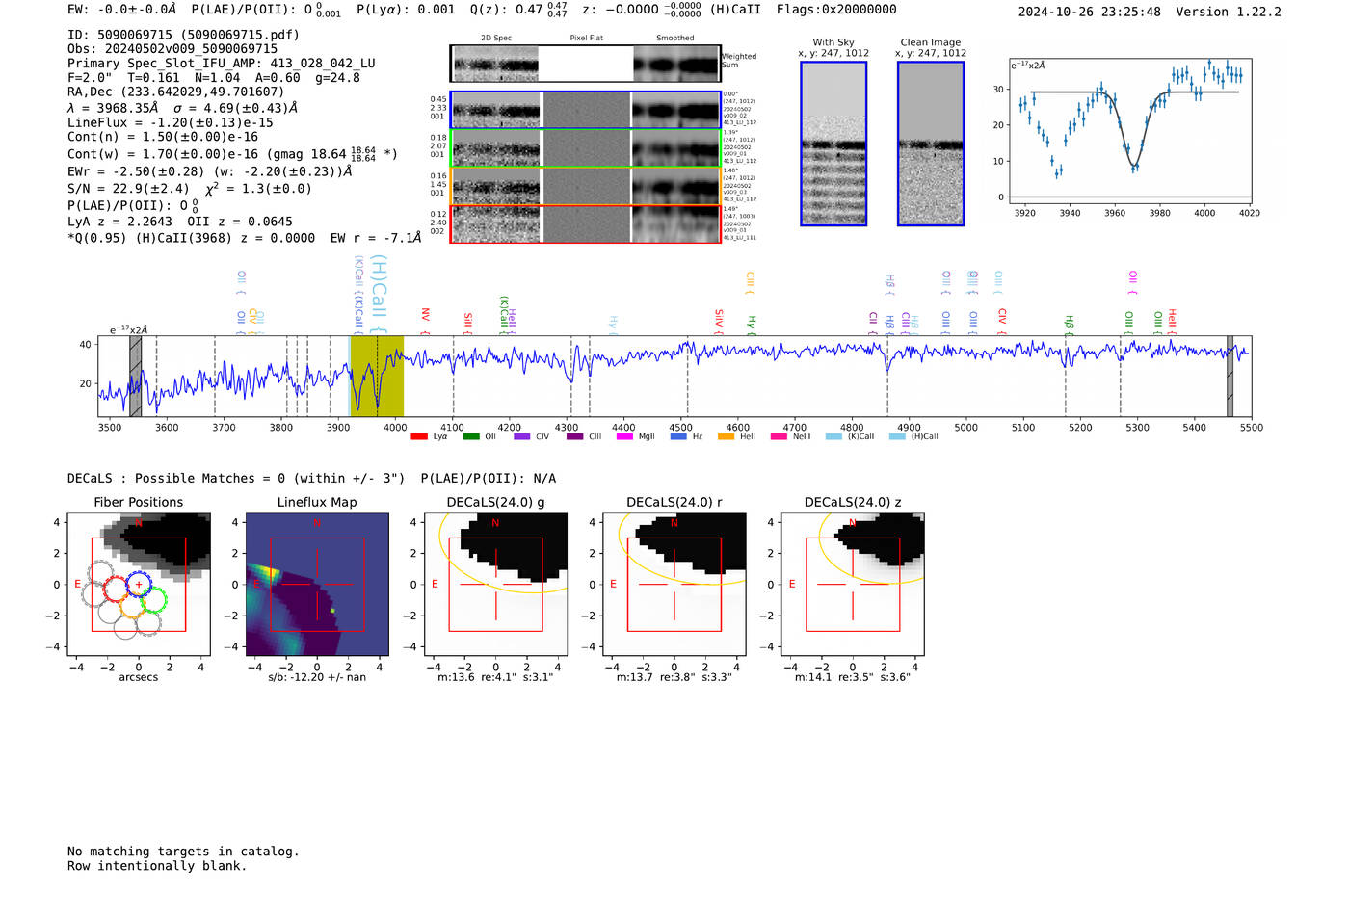
Task: Click the 'EWr = -2.50(±0.28)' line
Action: (x=136, y=171)
